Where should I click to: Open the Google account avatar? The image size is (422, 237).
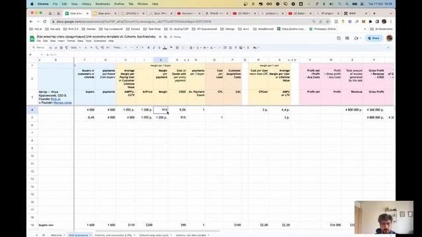(389, 38)
